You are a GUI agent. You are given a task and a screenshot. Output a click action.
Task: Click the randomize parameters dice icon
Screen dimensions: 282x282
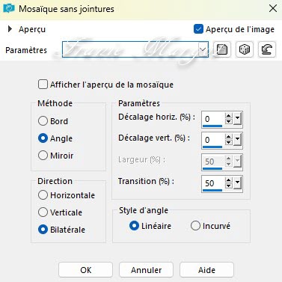[245, 49]
